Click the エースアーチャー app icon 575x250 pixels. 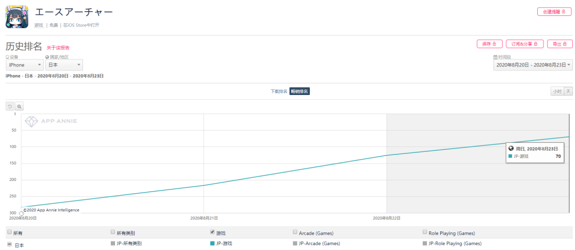click(17, 16)
